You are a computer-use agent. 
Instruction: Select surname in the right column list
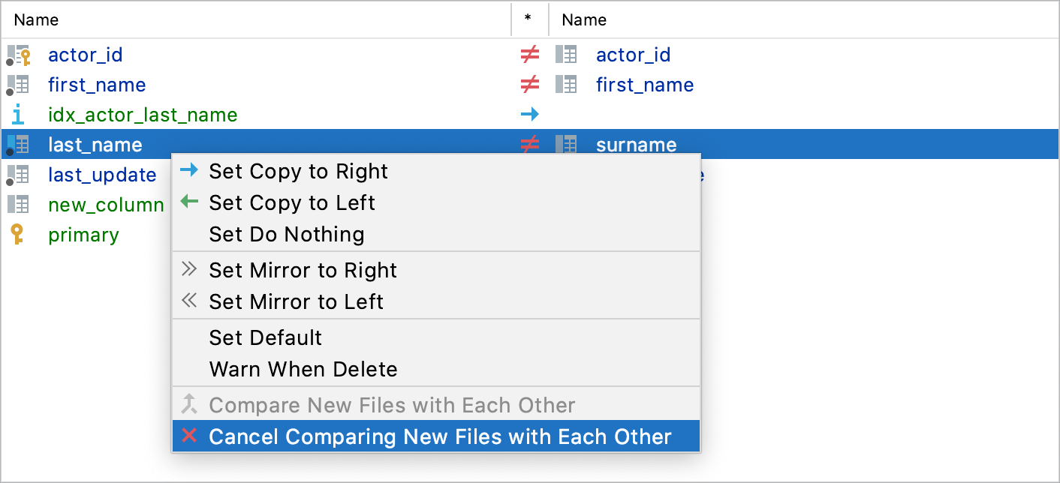tap(636, 144)
